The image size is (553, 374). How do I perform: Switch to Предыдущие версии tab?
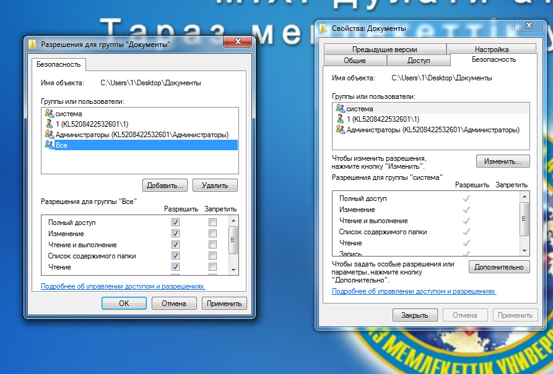click(385, 49)
